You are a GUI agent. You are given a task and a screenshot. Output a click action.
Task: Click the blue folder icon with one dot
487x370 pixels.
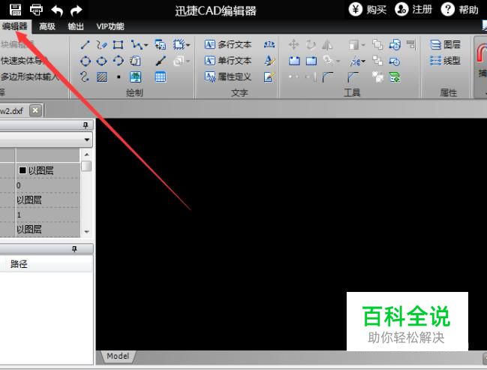pyautogui.click(x=311, y=61)
